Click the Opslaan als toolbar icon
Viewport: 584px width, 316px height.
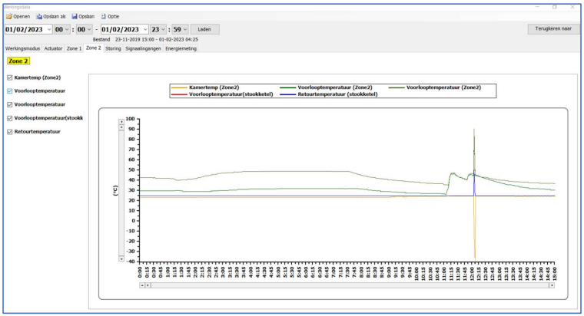(x=39, y=16)
